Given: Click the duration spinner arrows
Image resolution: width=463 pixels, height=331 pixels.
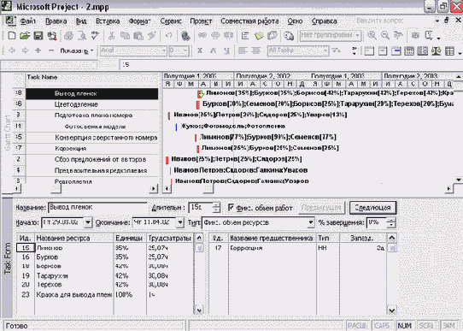Looking at the screenshot, I should click(x=216, y=208).
